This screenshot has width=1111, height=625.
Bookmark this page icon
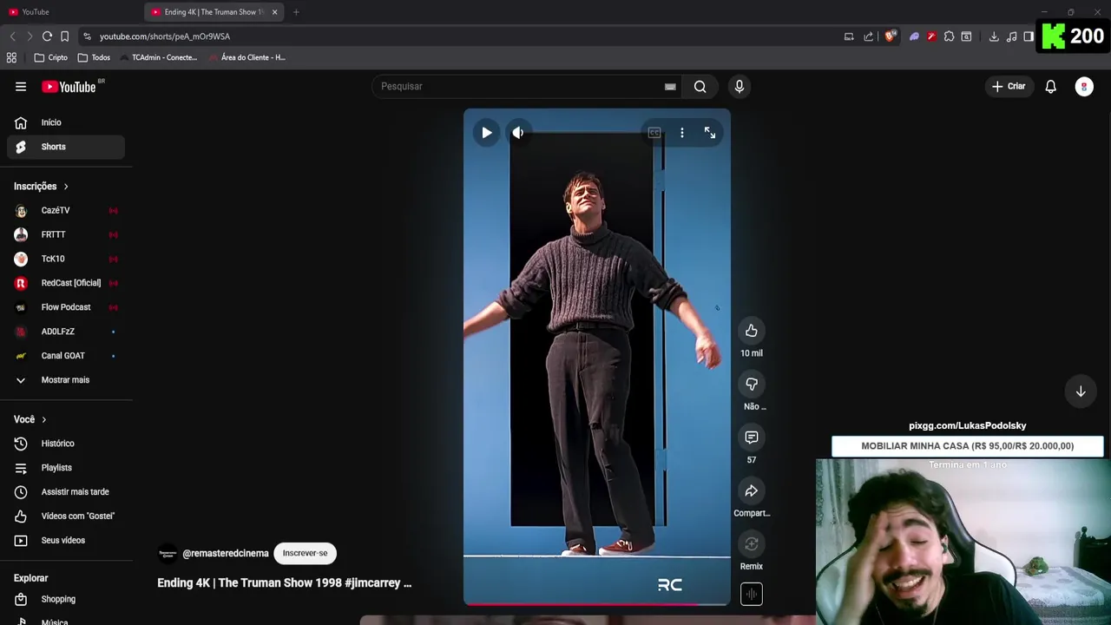coord(64,36)
